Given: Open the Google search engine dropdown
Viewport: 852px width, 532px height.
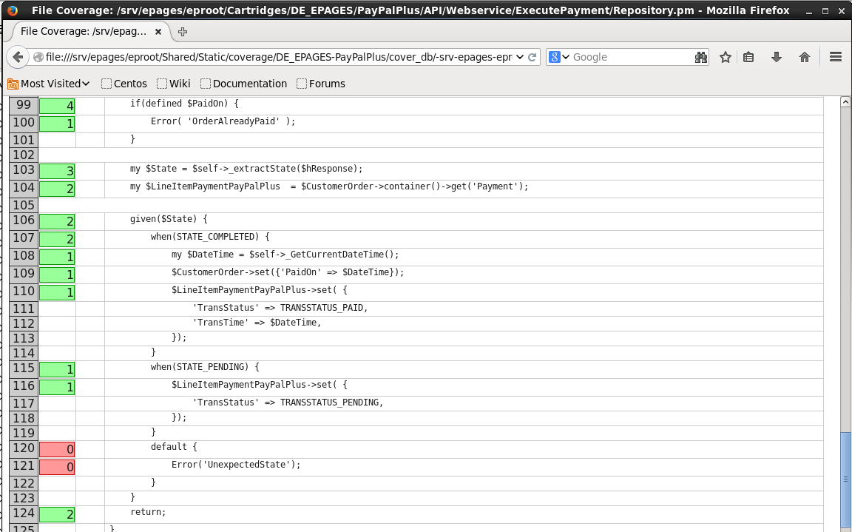Looking at the screenshot, I should point(560,57).
